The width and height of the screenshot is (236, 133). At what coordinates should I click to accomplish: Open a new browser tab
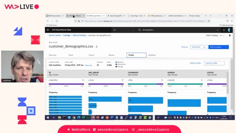[x=211, y=16]
